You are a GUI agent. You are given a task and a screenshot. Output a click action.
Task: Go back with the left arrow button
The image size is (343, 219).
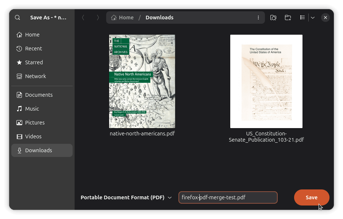pos(83,18)
